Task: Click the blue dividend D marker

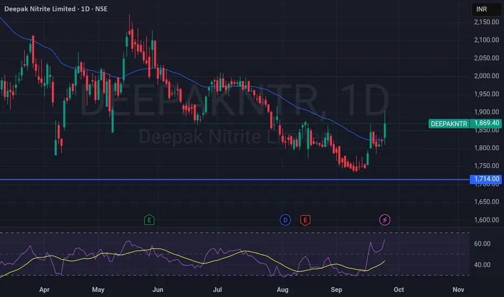Action: (285, 220)
